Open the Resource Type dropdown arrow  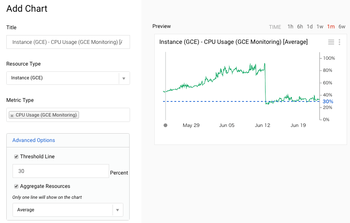click(123, 78)
